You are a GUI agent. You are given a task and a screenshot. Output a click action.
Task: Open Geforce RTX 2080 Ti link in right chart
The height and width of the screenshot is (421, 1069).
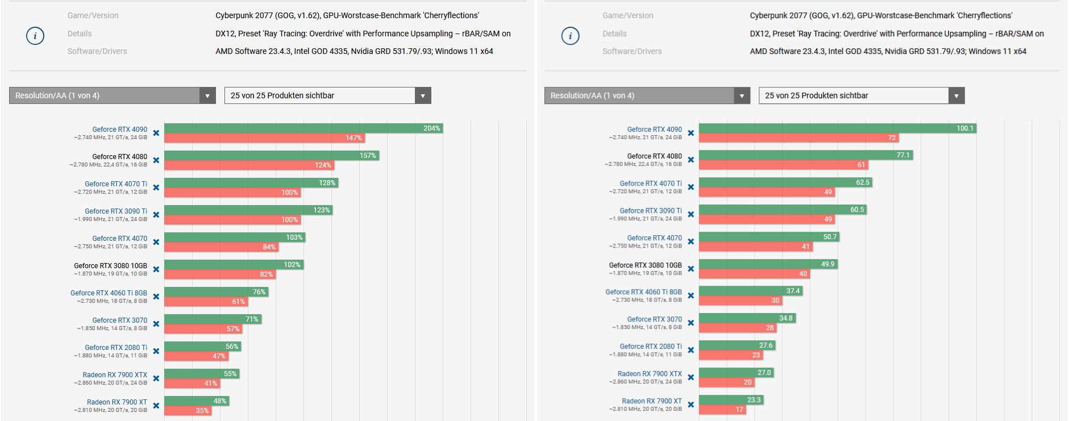[651, 347]
